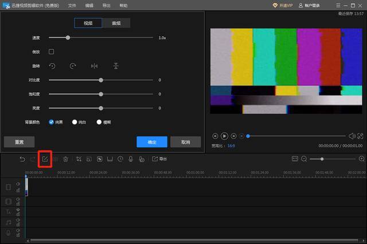Click the 重置 (Reset) button
Image resolution: width=367 pixels, height=244 pixels.
click(19, 142)
